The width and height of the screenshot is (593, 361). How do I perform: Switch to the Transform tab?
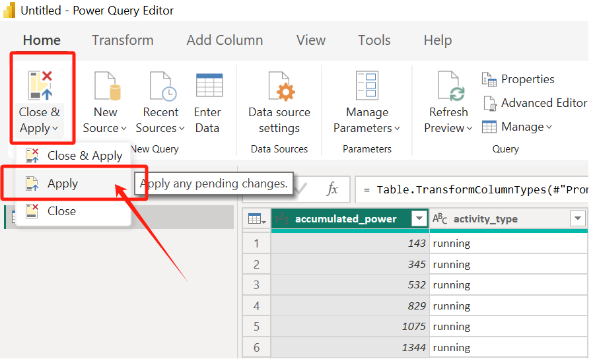coord(123,40)
